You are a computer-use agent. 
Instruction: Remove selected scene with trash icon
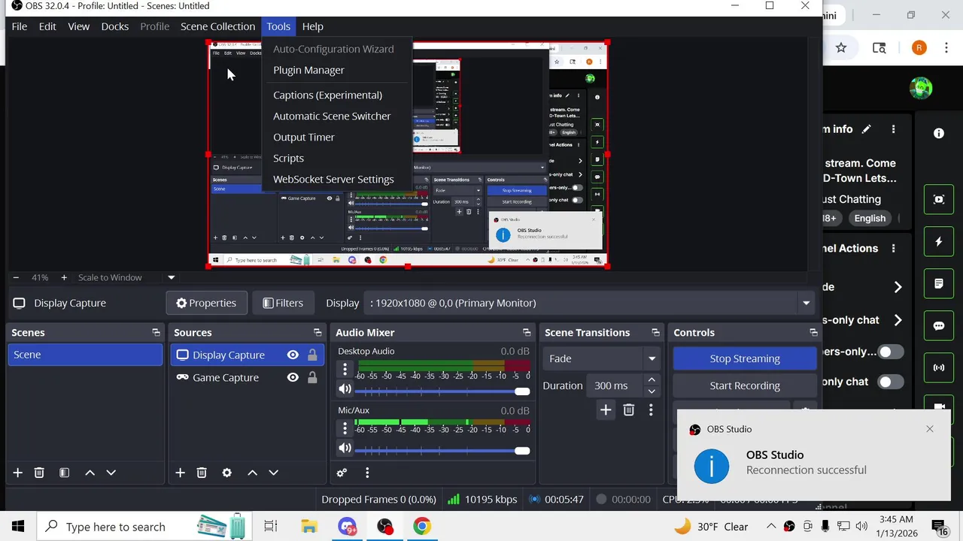(x=39, y=473)
